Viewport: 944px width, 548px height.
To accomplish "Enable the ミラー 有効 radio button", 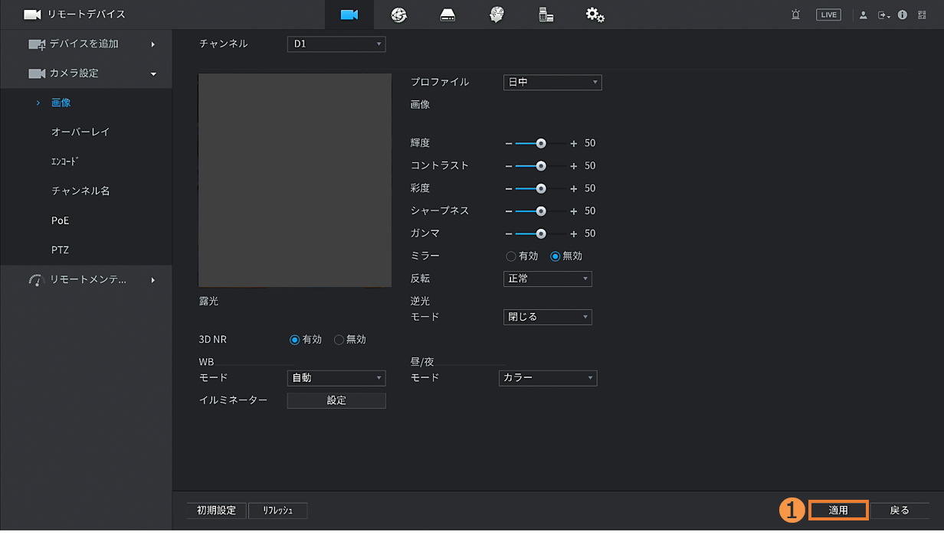I will [x=511, y=256].
